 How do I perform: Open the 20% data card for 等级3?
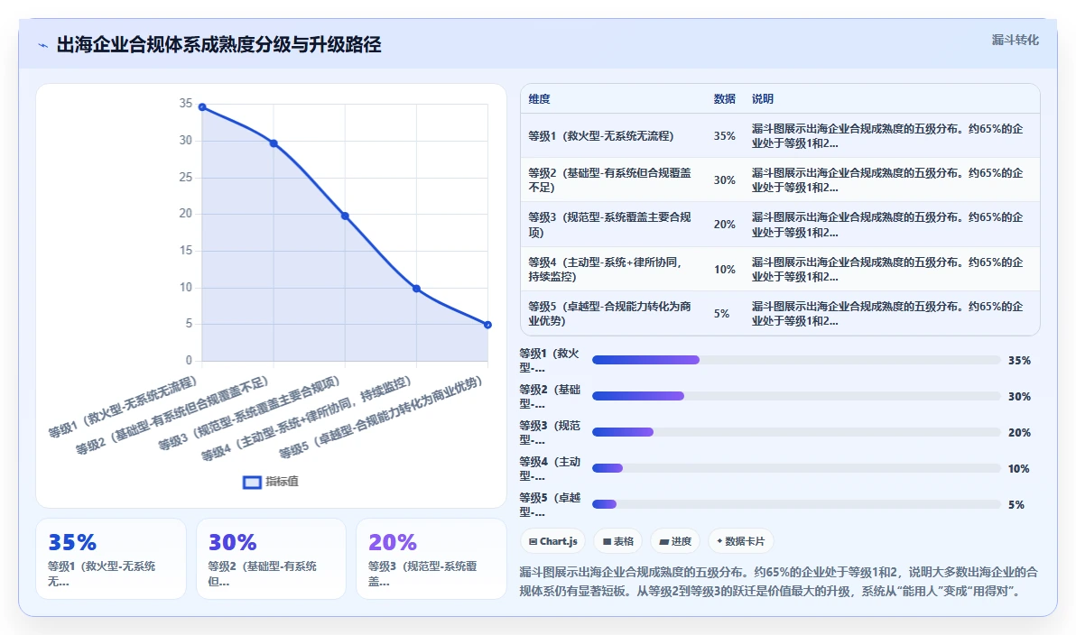[431, 559]
